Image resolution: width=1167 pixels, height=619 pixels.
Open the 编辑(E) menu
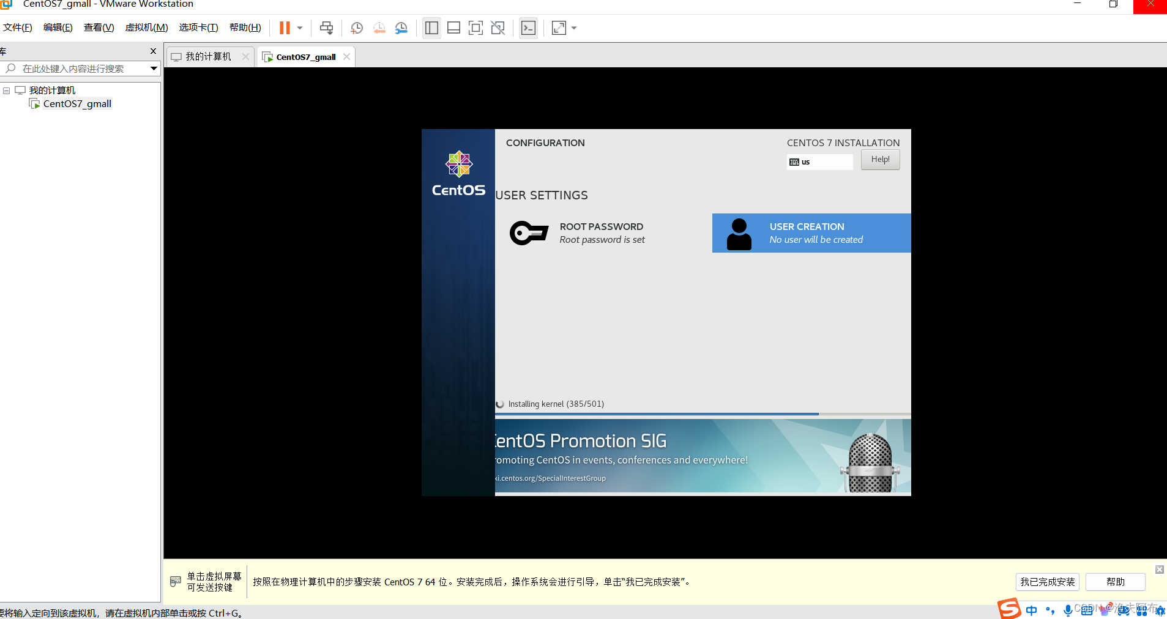[x=58, y=28]
